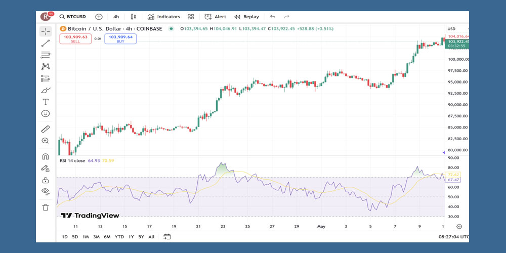Viewport: 506px width, 253px height.
Task: Toggle magnet mode for drawings
Action: 46,156
